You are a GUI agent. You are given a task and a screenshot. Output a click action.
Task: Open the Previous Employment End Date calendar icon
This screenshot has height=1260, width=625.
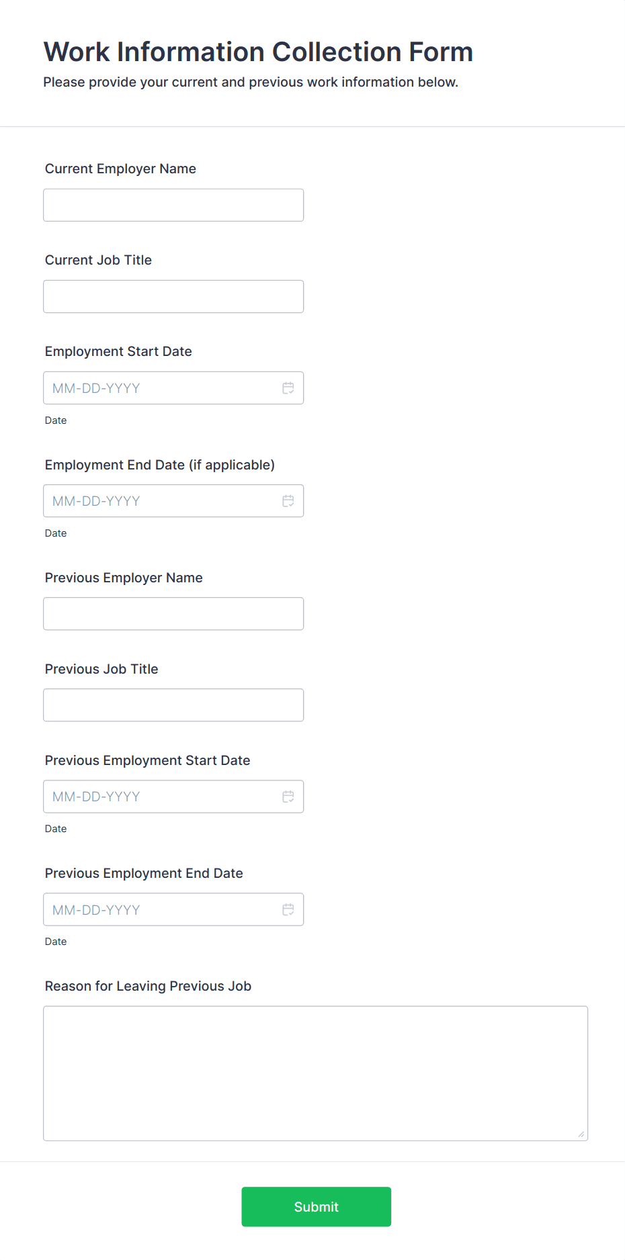[x=288, y=909]
